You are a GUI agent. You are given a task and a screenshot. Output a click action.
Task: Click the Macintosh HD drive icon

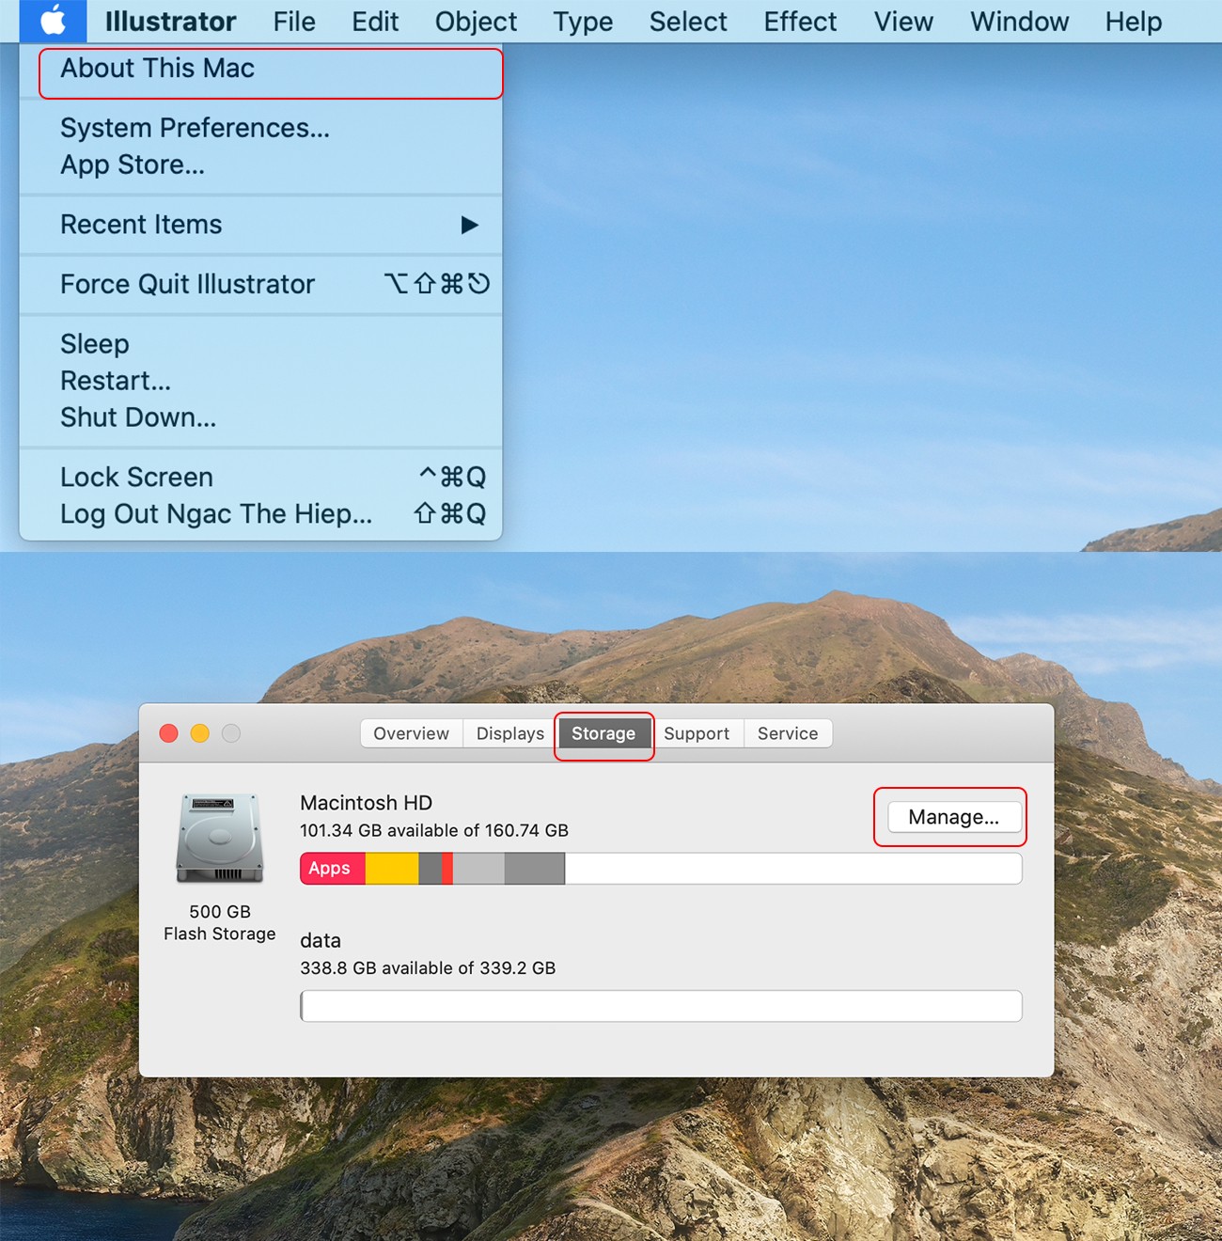[219, 838]
